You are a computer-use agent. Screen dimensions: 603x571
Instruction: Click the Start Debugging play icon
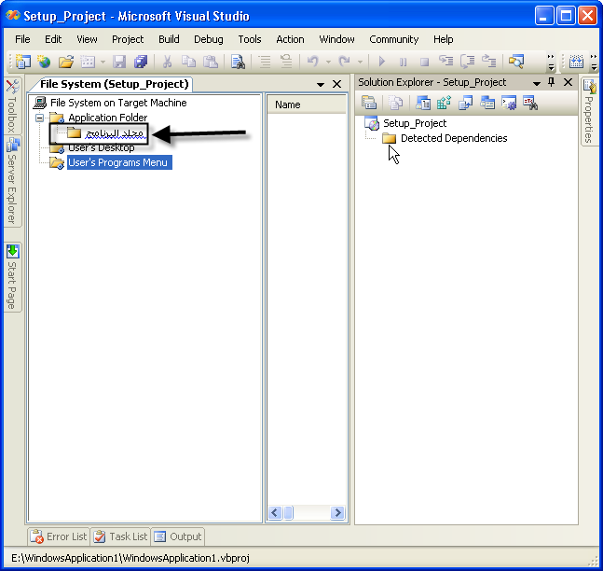tap(381, 62)
